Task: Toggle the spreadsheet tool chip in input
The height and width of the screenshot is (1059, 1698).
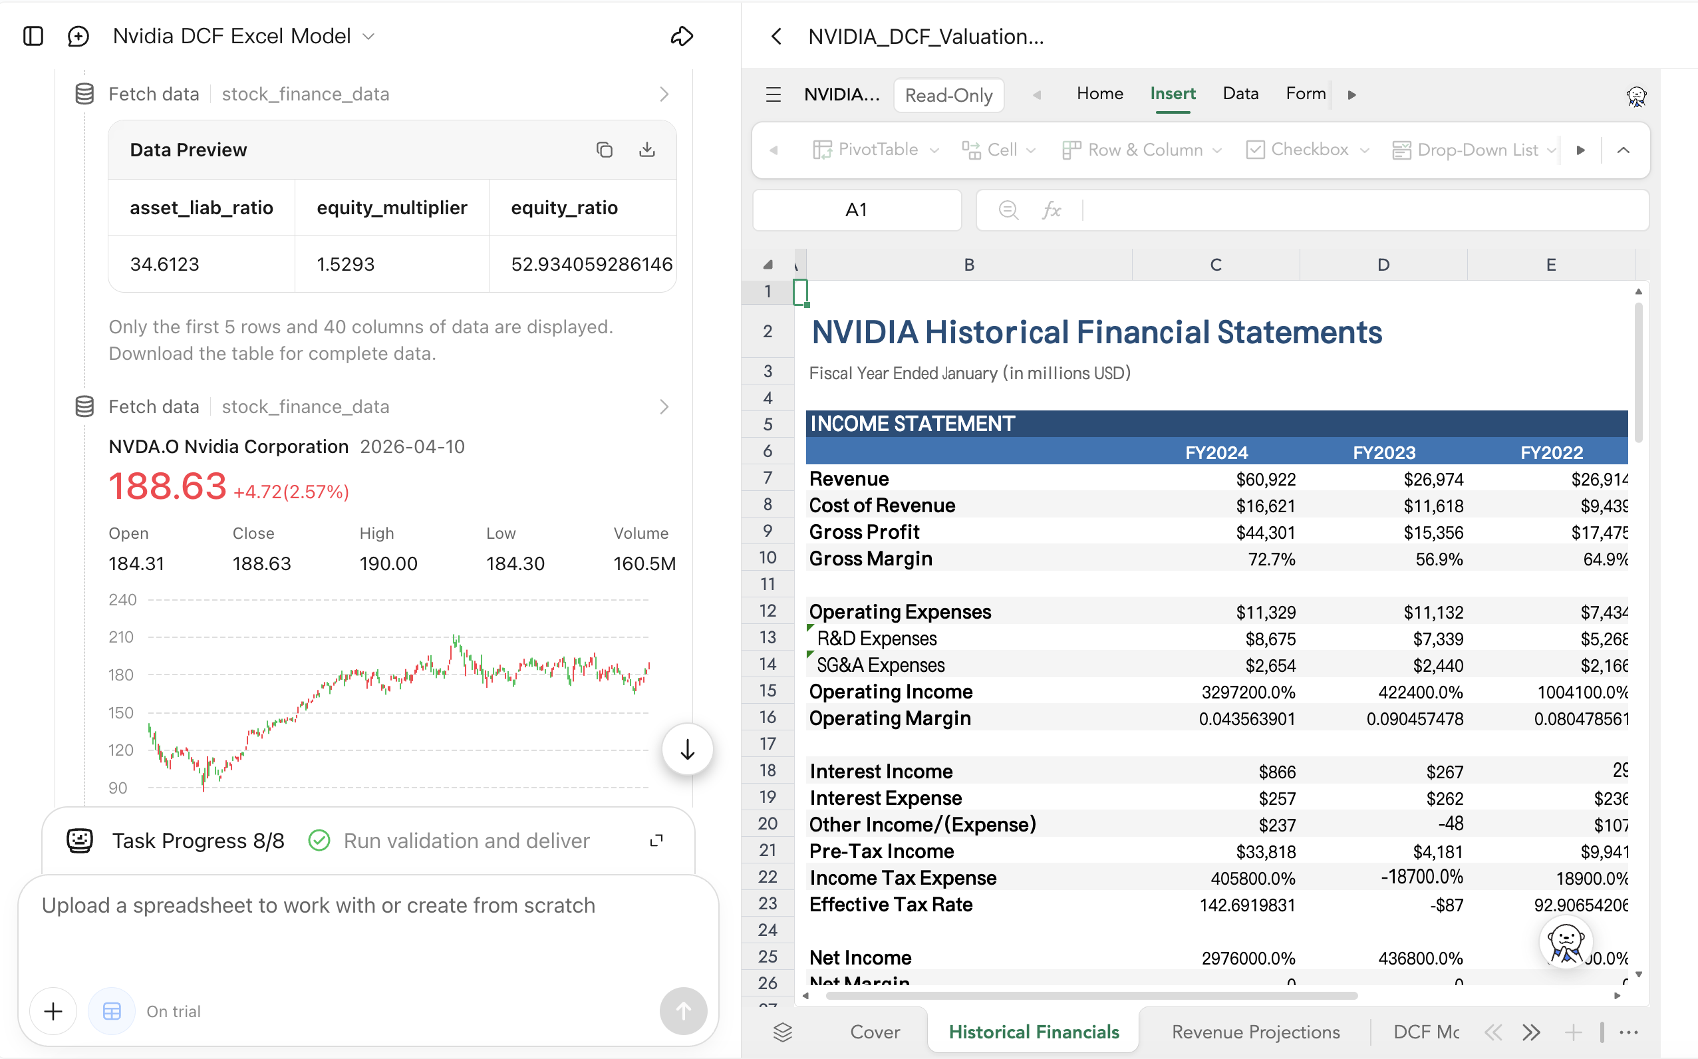Action: point(112,1010)
